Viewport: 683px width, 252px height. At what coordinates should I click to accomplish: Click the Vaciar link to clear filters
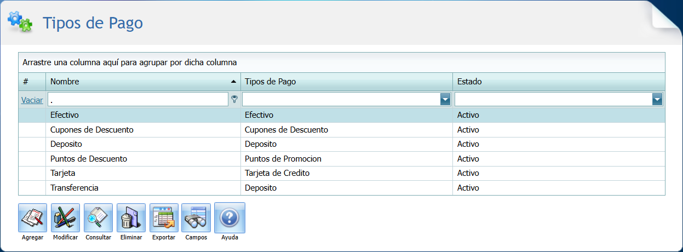(x=32, y=100)
